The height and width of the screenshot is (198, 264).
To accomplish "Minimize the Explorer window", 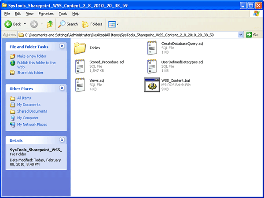I will point(243,6).
